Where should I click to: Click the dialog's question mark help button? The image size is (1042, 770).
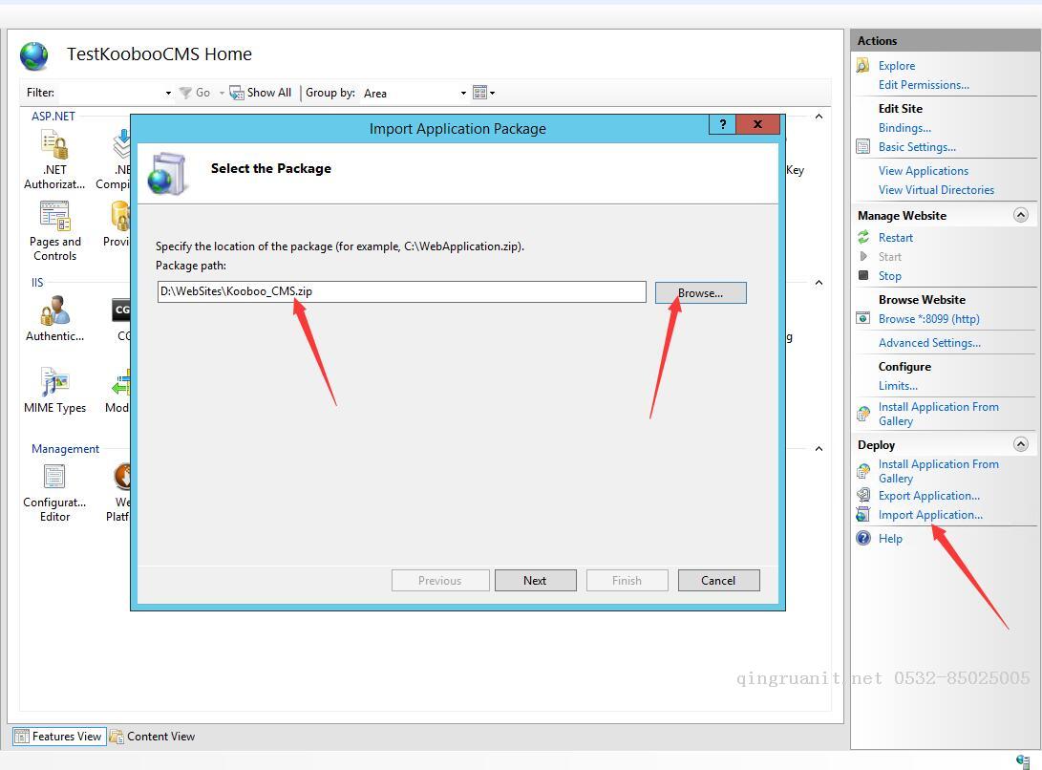pyautogui.click(x=722, y=124)
